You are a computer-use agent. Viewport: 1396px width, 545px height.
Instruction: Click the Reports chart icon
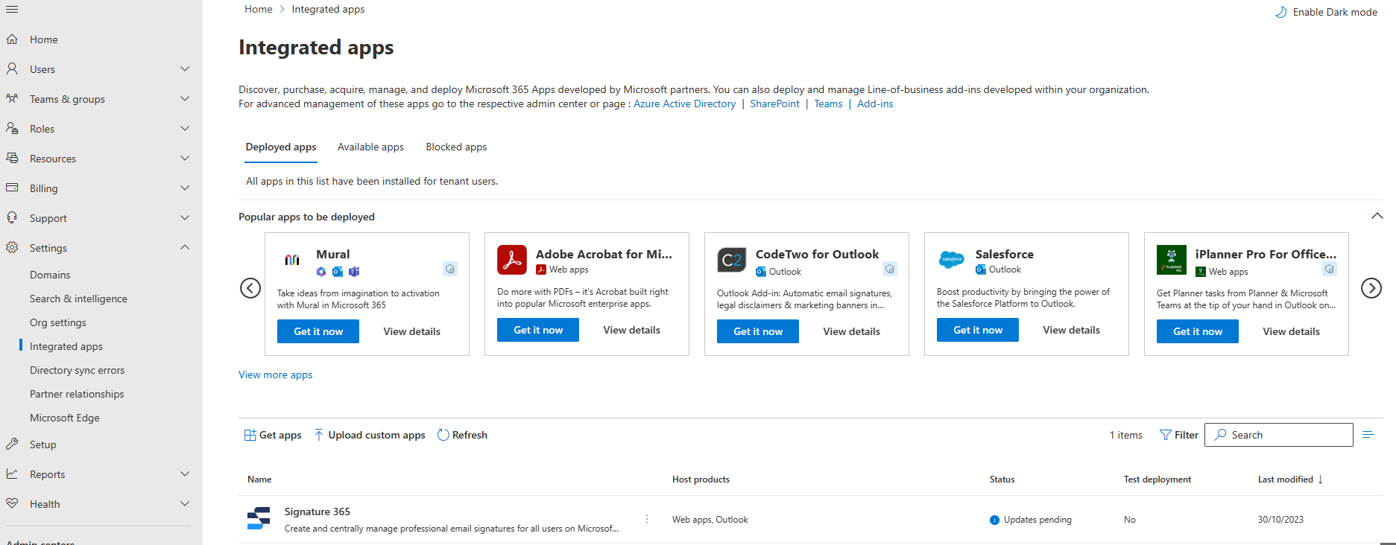(x=12, y=474)
